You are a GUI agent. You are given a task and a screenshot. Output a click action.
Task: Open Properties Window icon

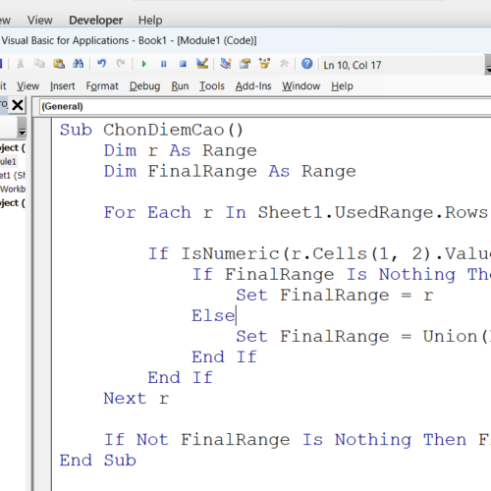point(245,64)
